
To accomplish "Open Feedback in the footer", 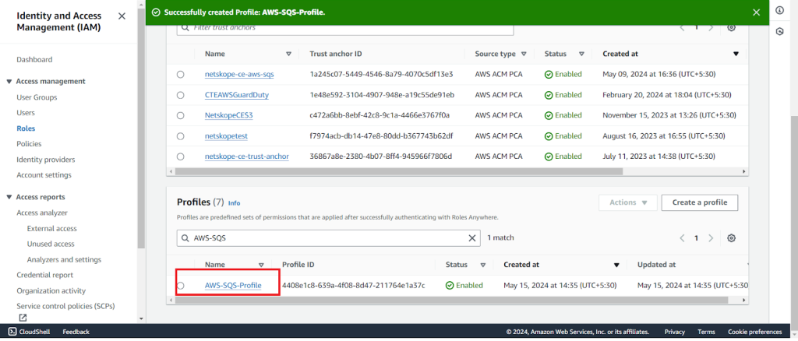I will (76, 332).
